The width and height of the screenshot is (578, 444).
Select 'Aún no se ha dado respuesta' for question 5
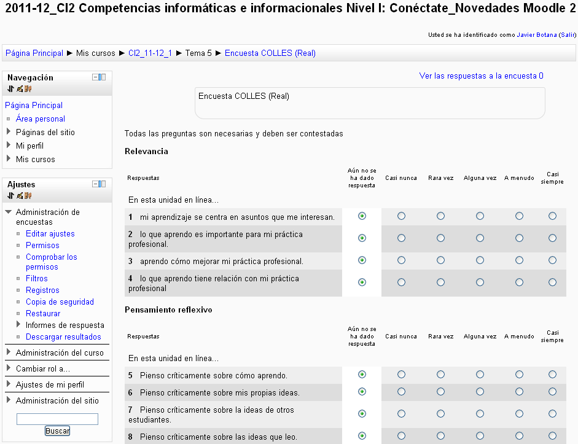(362, 375)
